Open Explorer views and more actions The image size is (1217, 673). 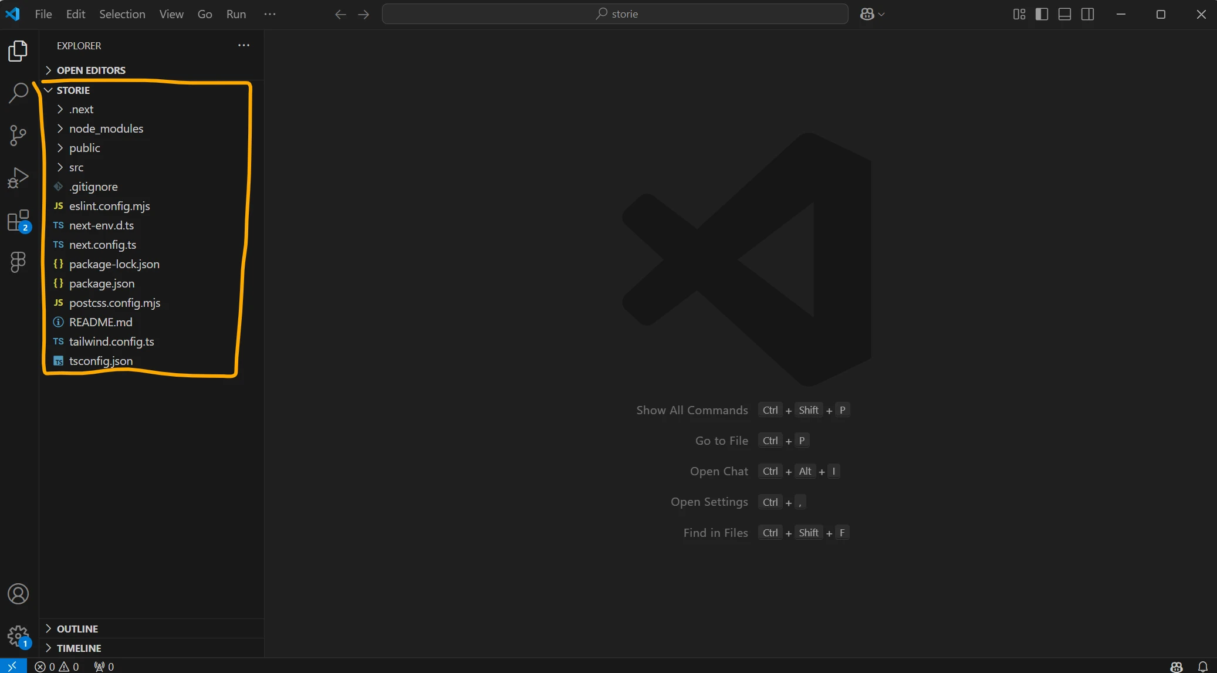tap(244, 45)
